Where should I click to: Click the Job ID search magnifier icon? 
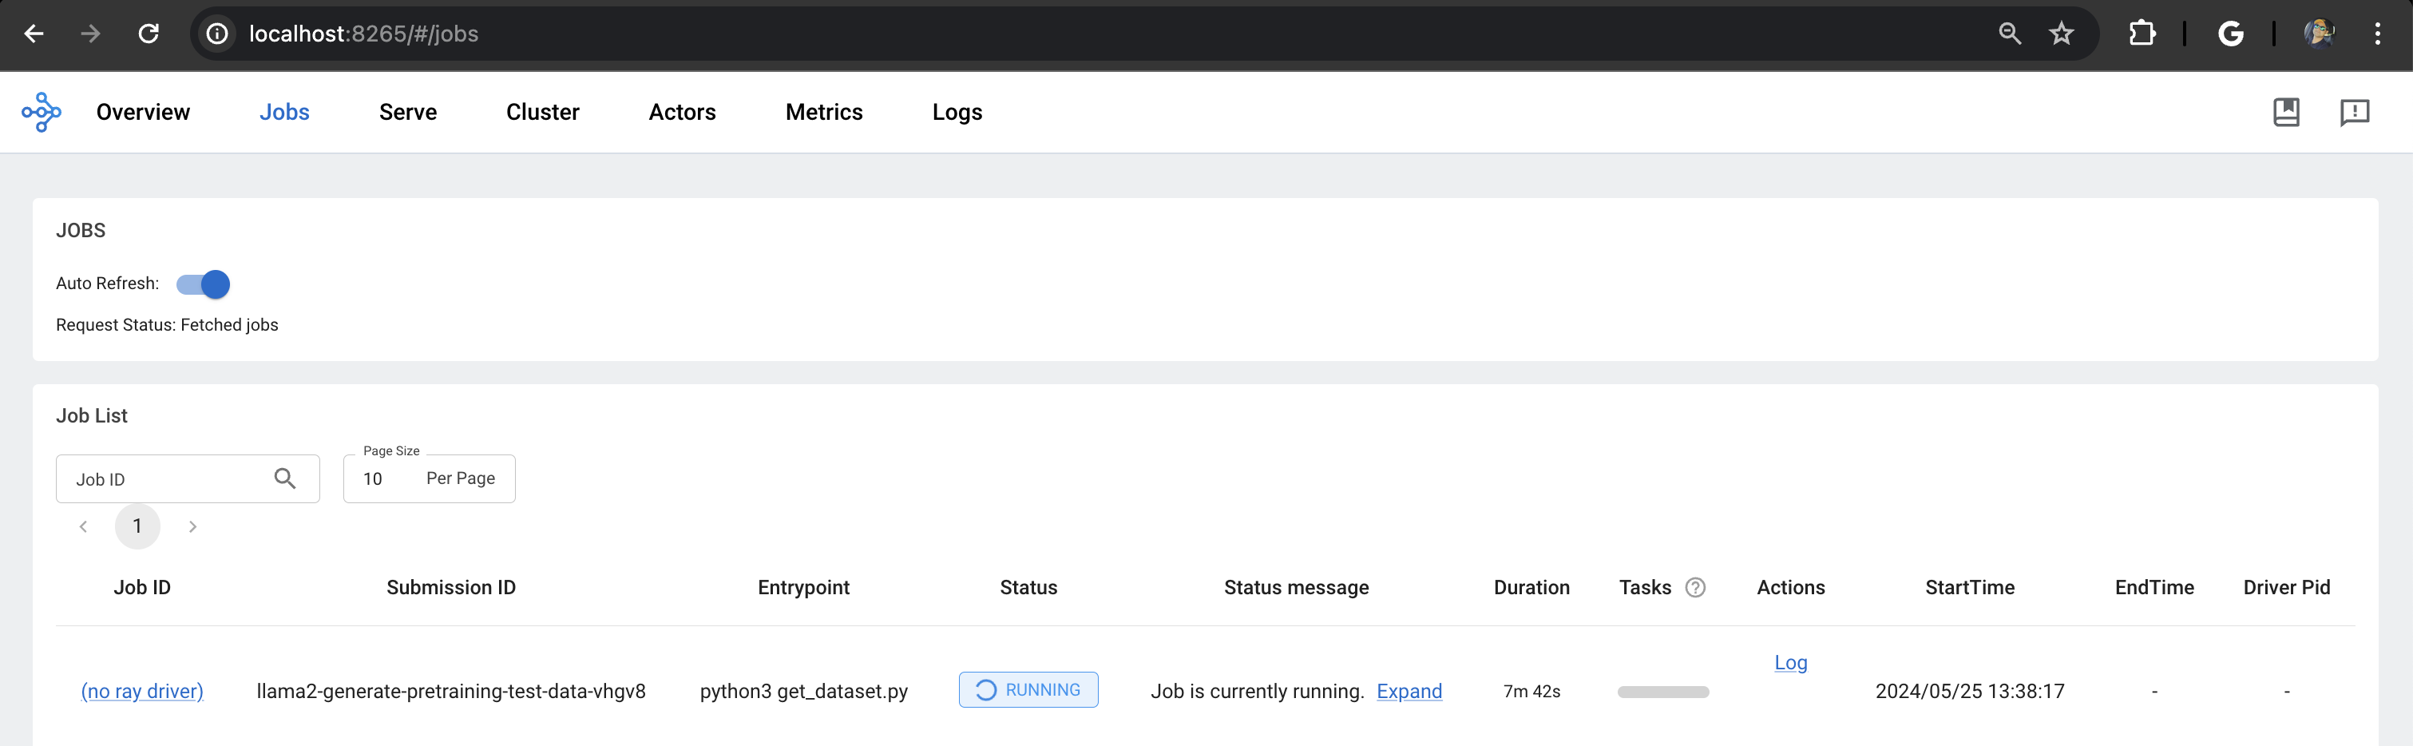pos(285,479)
